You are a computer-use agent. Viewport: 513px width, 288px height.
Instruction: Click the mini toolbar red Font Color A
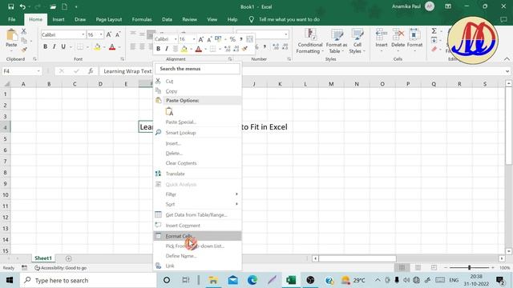pyautogui.click(x=198, y=50)
